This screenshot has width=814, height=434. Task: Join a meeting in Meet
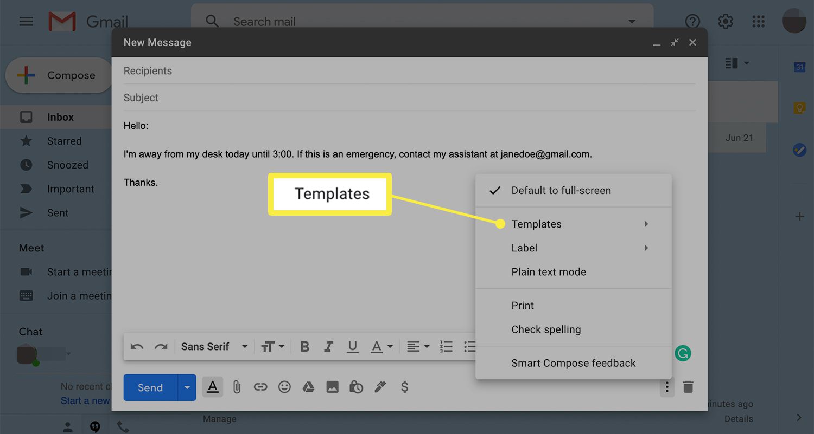(65, 296)
